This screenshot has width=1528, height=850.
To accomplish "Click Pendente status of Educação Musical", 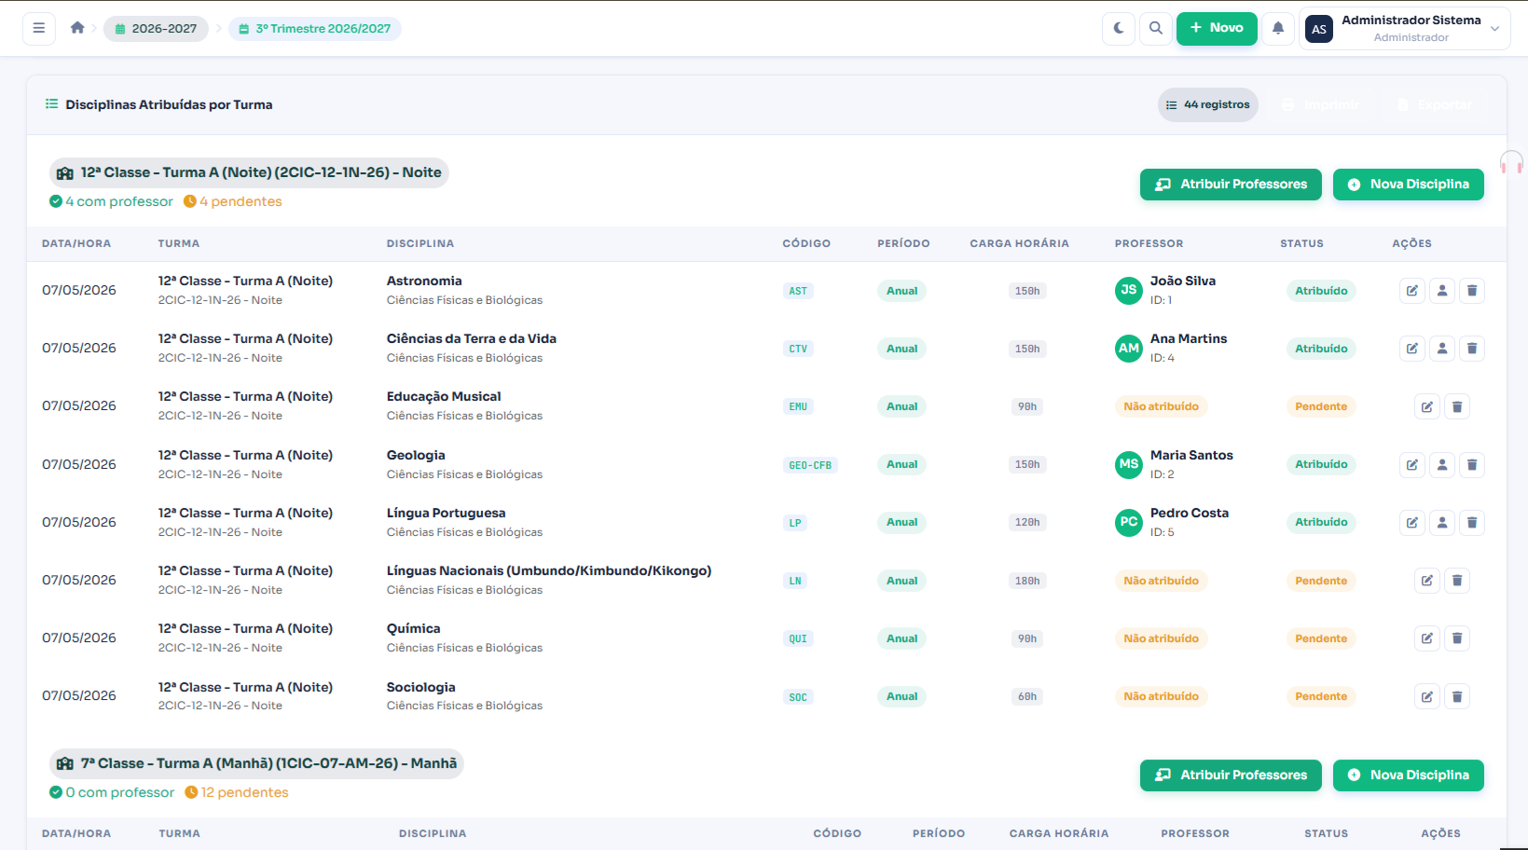I will tap(1321, 406).
